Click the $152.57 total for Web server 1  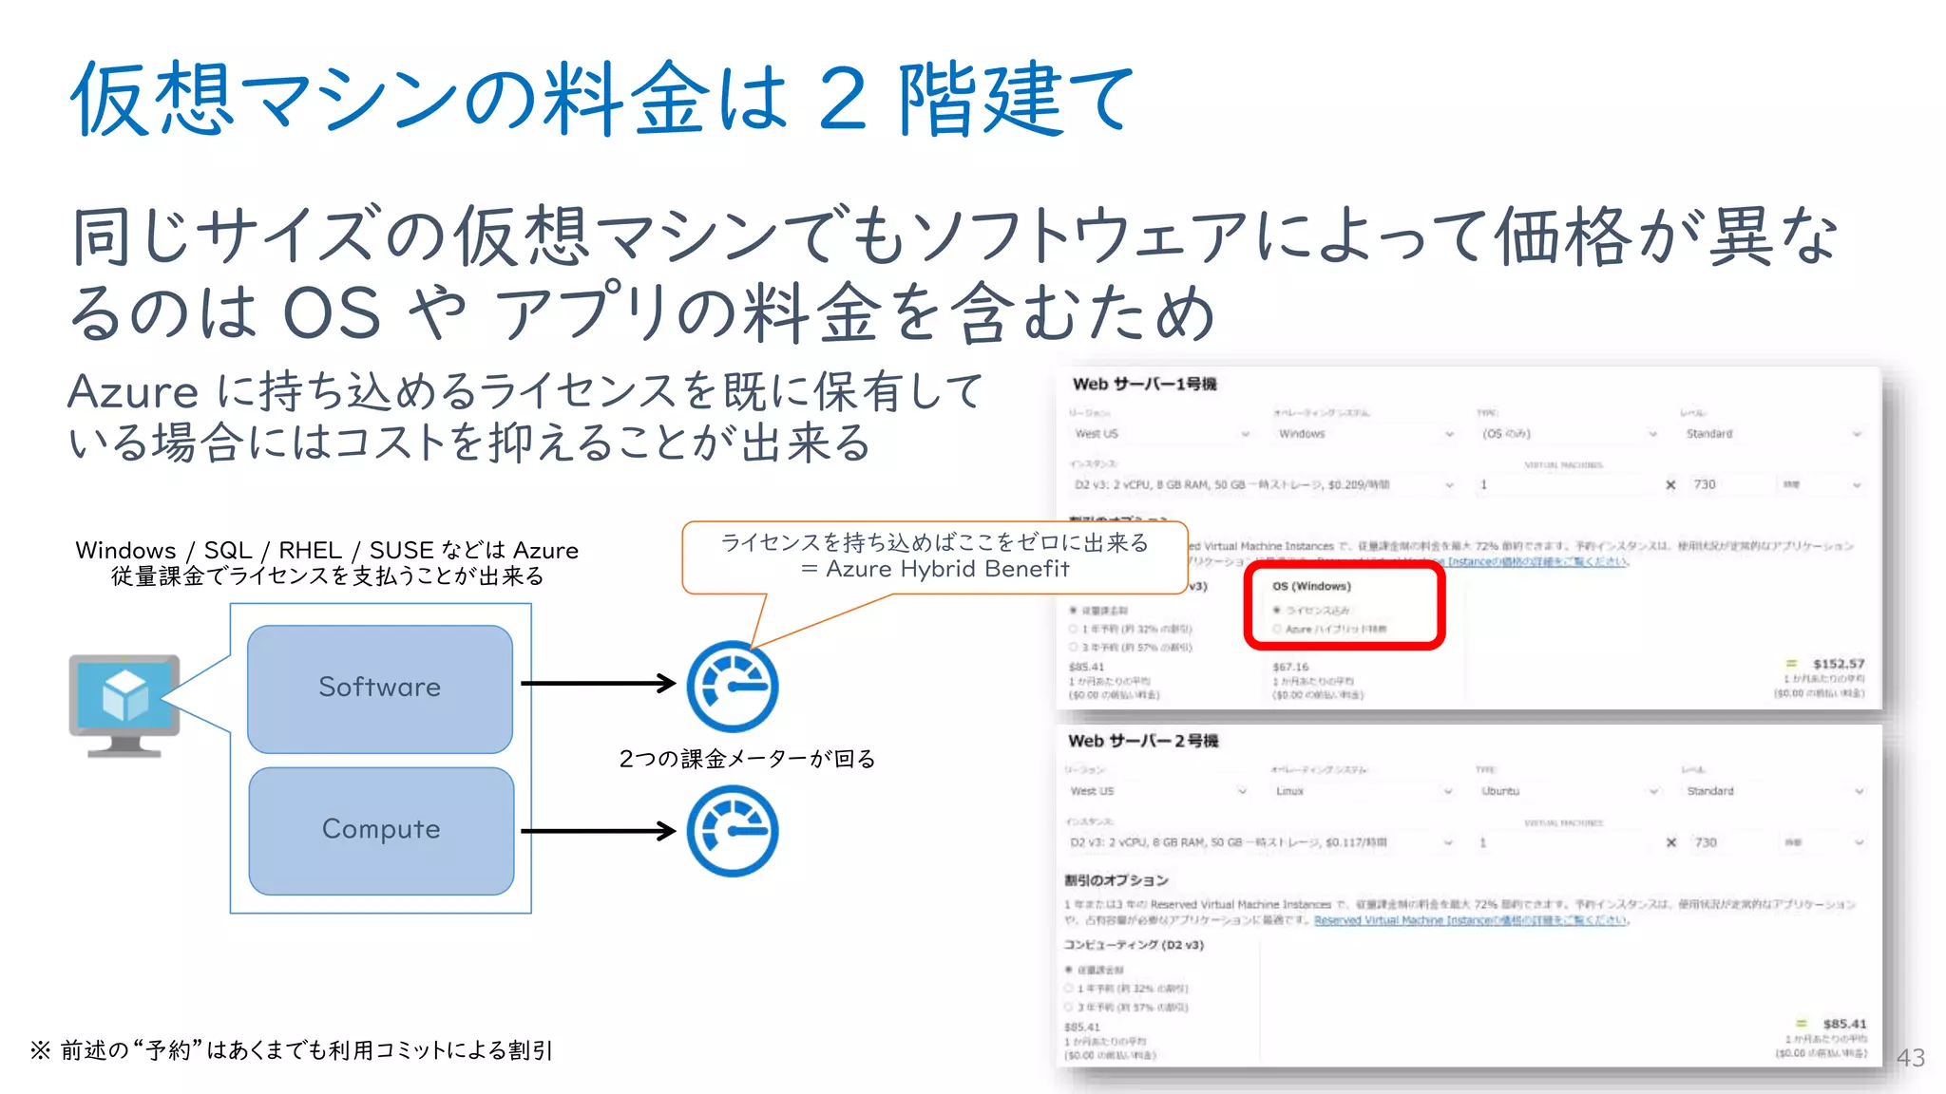[1838, 664]
